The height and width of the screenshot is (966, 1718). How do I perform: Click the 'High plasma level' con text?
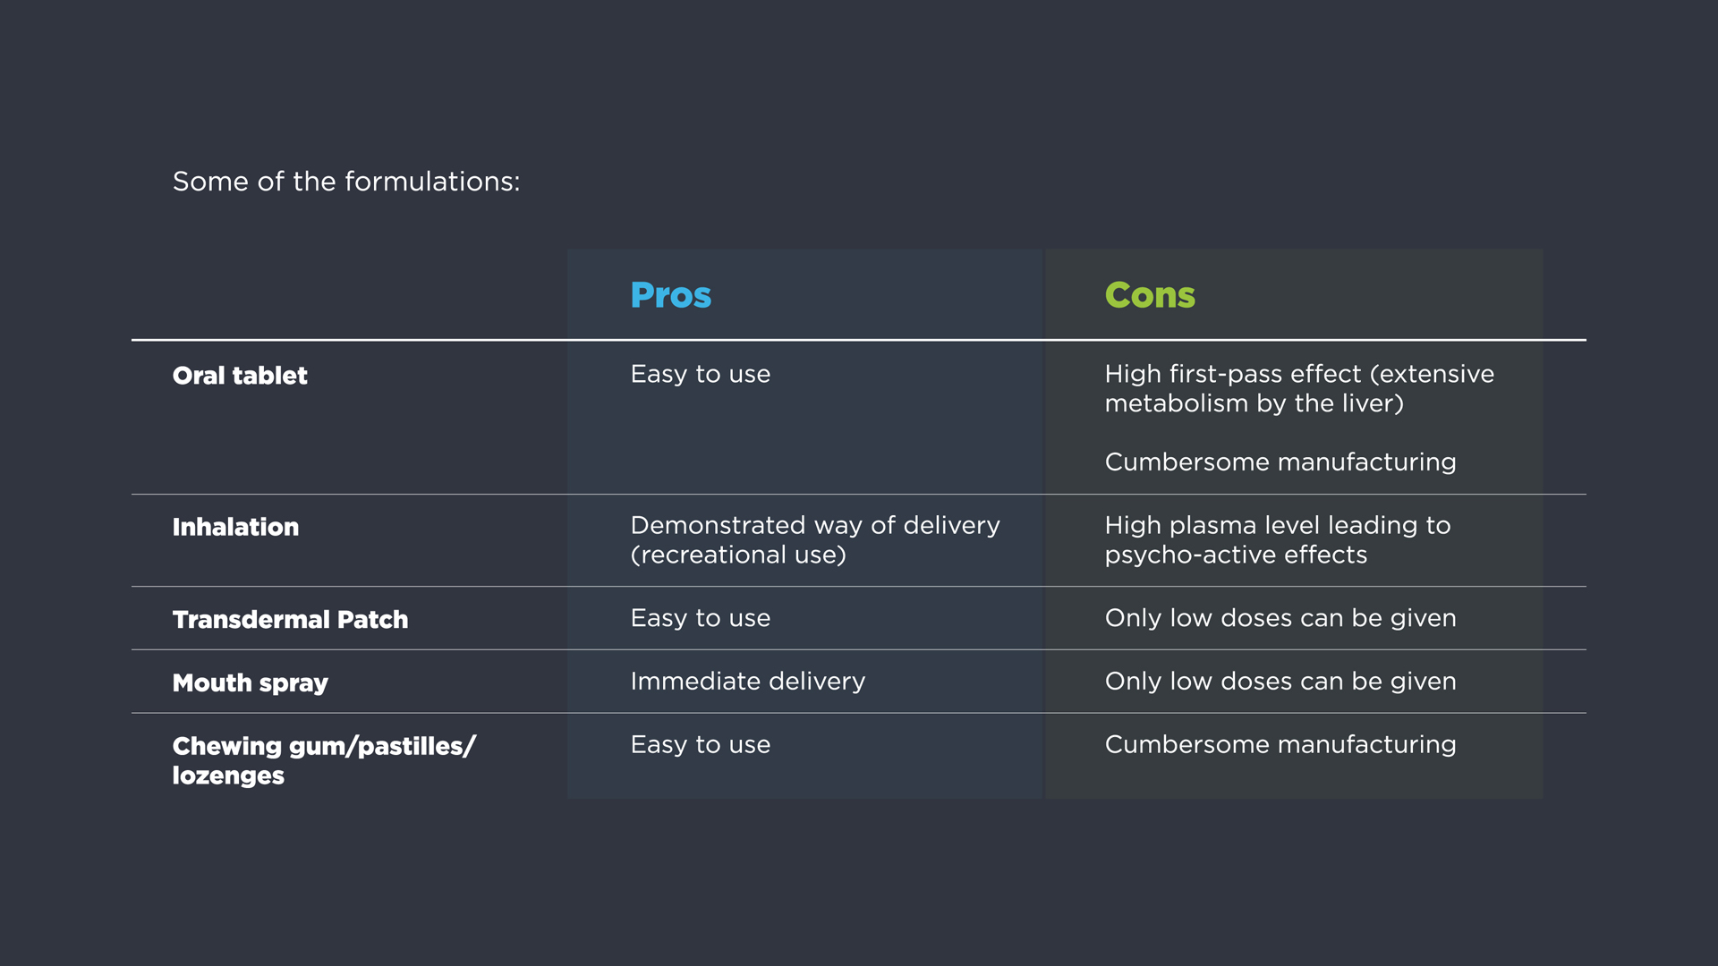coord(1277,539)
